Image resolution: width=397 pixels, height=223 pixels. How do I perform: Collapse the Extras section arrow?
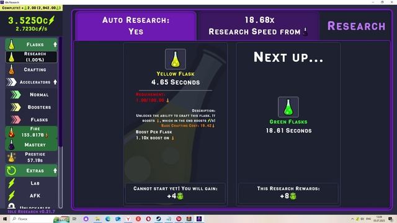pos(55,171)
